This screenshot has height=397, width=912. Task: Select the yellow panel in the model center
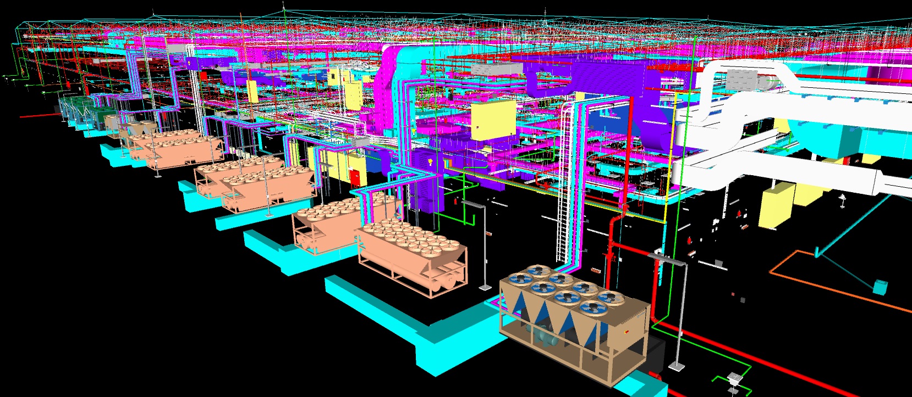point(493,120)
